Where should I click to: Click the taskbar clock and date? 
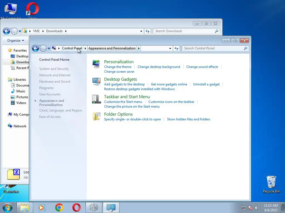tap(271, 208)
